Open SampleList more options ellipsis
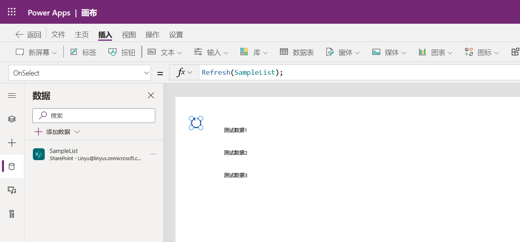The image size is (520, 242). pos(153,154)
